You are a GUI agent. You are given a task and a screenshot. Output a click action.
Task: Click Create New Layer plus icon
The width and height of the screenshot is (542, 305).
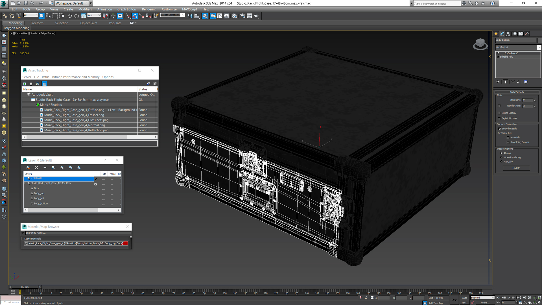click(x=45, y=168)
